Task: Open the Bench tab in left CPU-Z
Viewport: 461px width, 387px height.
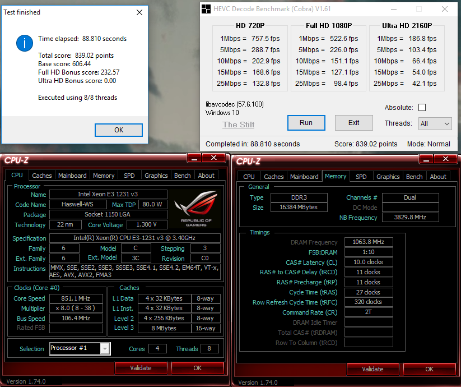Action: pyautogui.click(x=182, y=176)
